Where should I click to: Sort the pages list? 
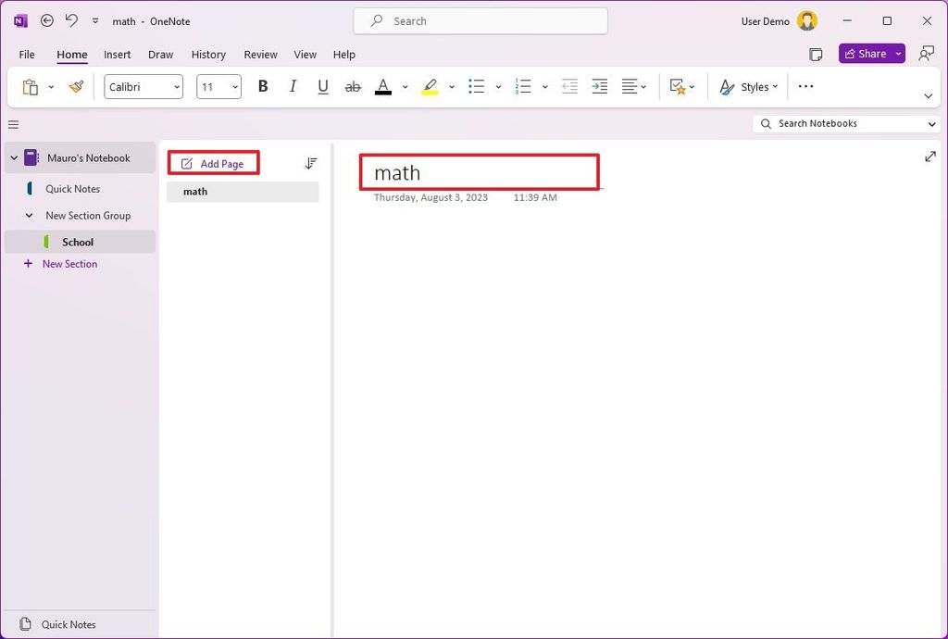[311, 162]
